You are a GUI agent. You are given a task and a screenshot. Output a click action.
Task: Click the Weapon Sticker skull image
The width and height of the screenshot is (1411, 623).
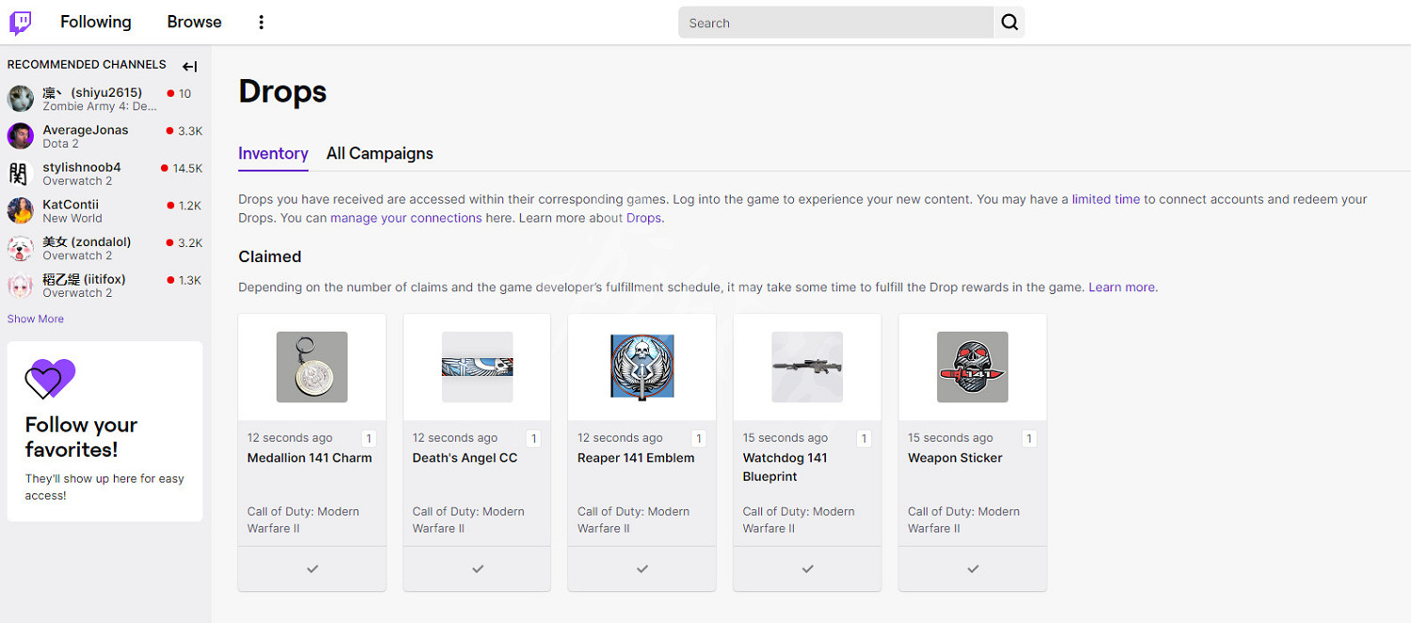pyautogui.click(x=972, y=367)
